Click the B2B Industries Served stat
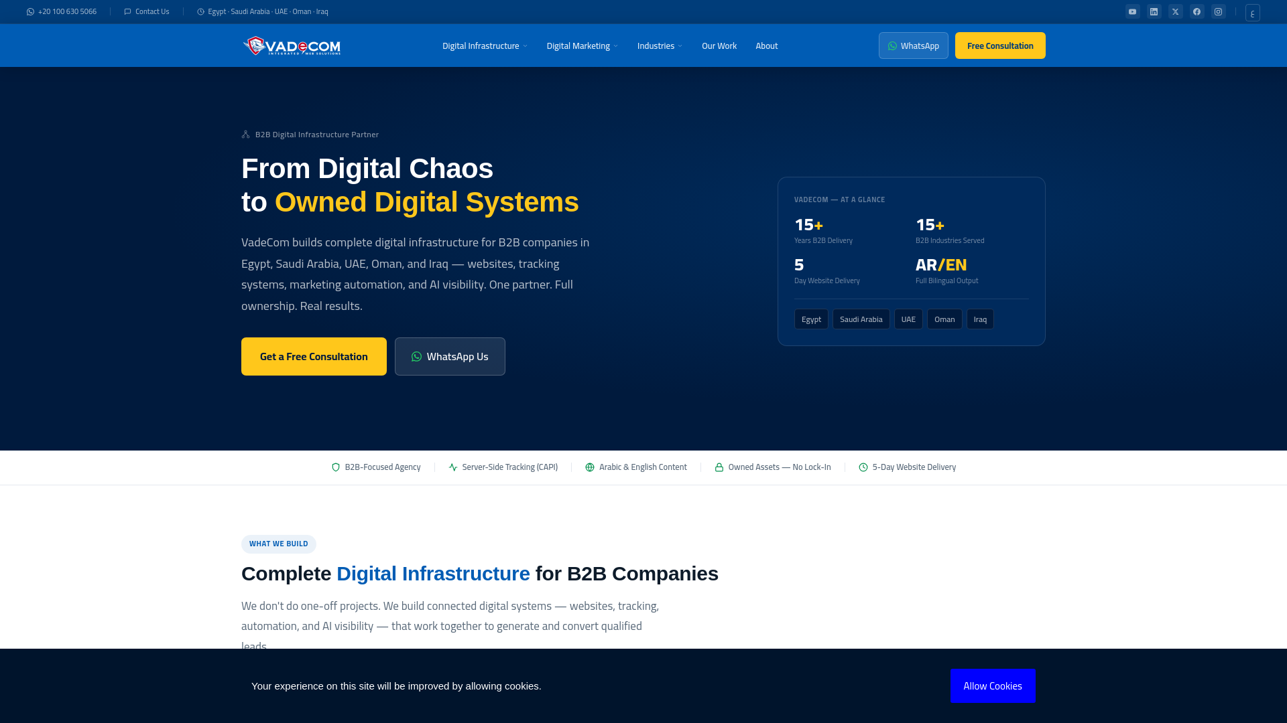 click(950, 230)
